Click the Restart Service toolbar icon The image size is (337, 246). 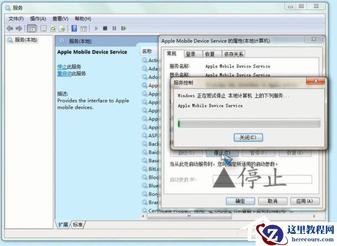(x=123, y=28)
